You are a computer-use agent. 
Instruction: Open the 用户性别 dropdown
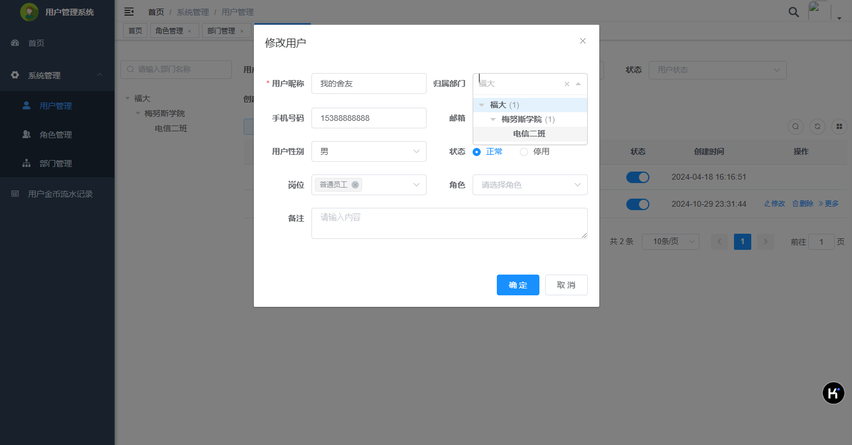[369, 151]
